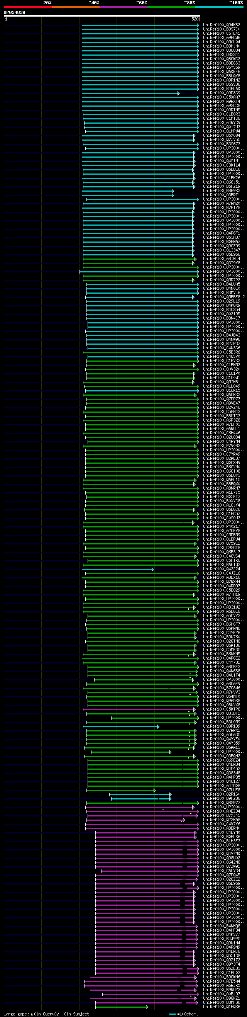Viewport: 247px width, 1017px height.
Task: Select hit label UniRef100_B9HJM0
Action: click(x=222, y=46)
